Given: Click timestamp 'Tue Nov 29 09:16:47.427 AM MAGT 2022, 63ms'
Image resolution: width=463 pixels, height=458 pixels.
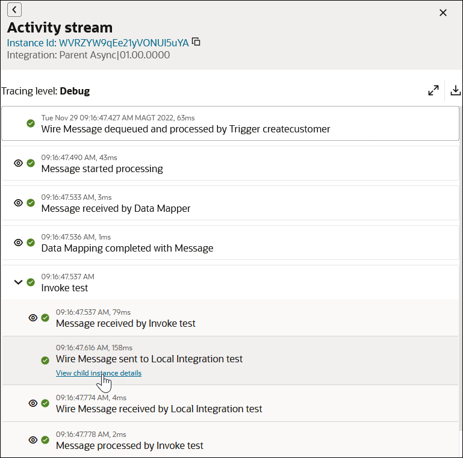Looking at the screenshot, I should tap(118, 118).
